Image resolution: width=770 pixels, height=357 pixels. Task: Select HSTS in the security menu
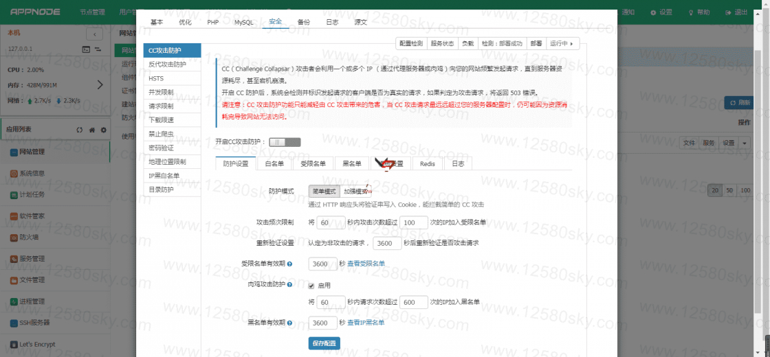(x=172, y=78)
